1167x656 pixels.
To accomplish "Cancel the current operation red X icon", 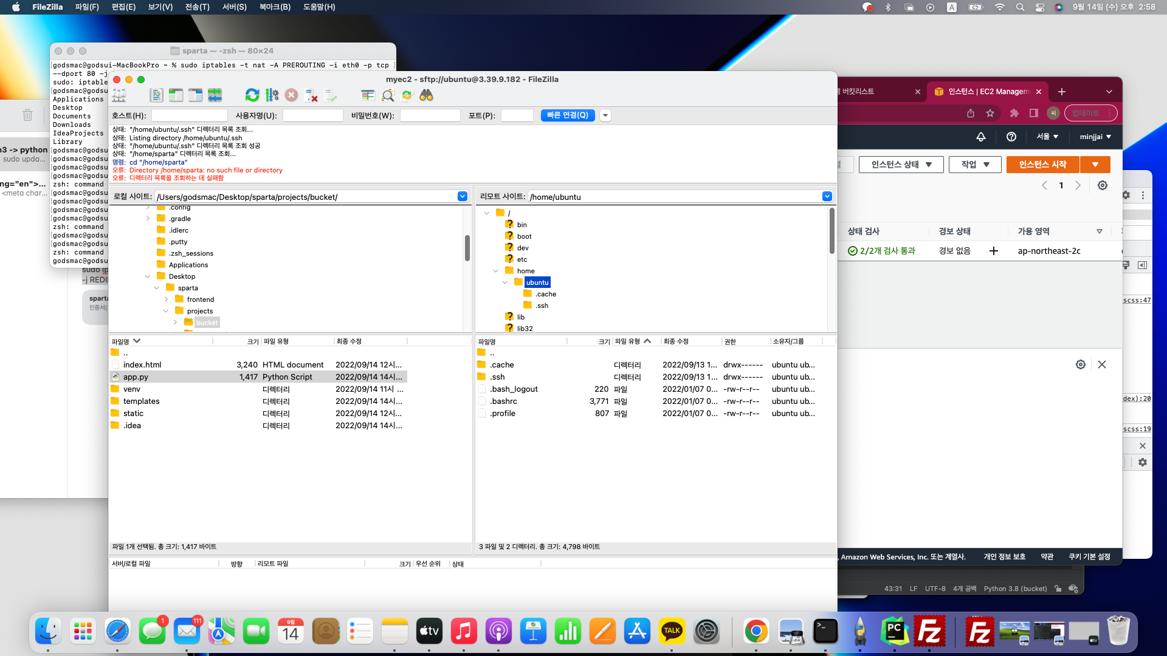I will (291, 95).
